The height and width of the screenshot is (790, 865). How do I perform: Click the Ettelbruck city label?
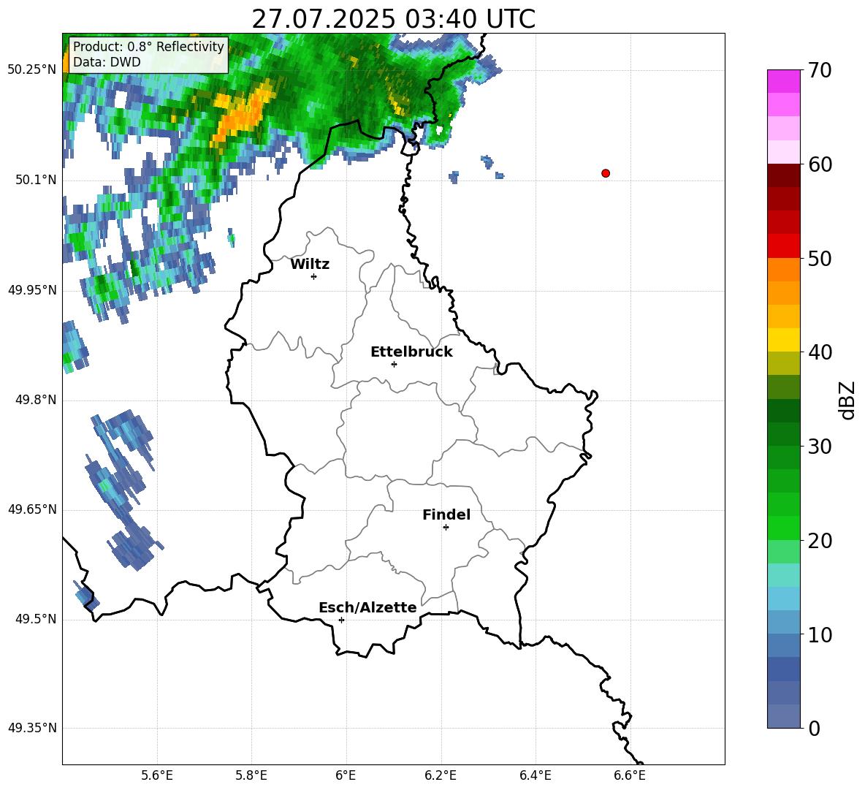point(411,352)
